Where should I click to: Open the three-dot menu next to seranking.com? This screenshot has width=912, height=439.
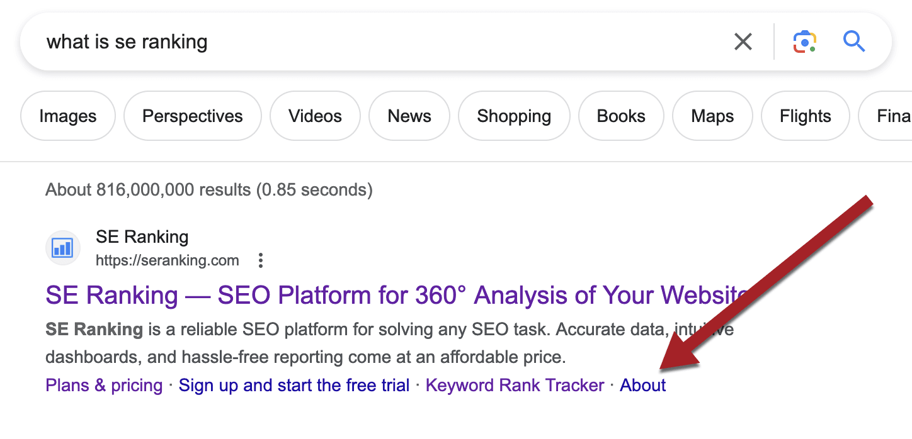pyautogui.click(x=260, y=260)
